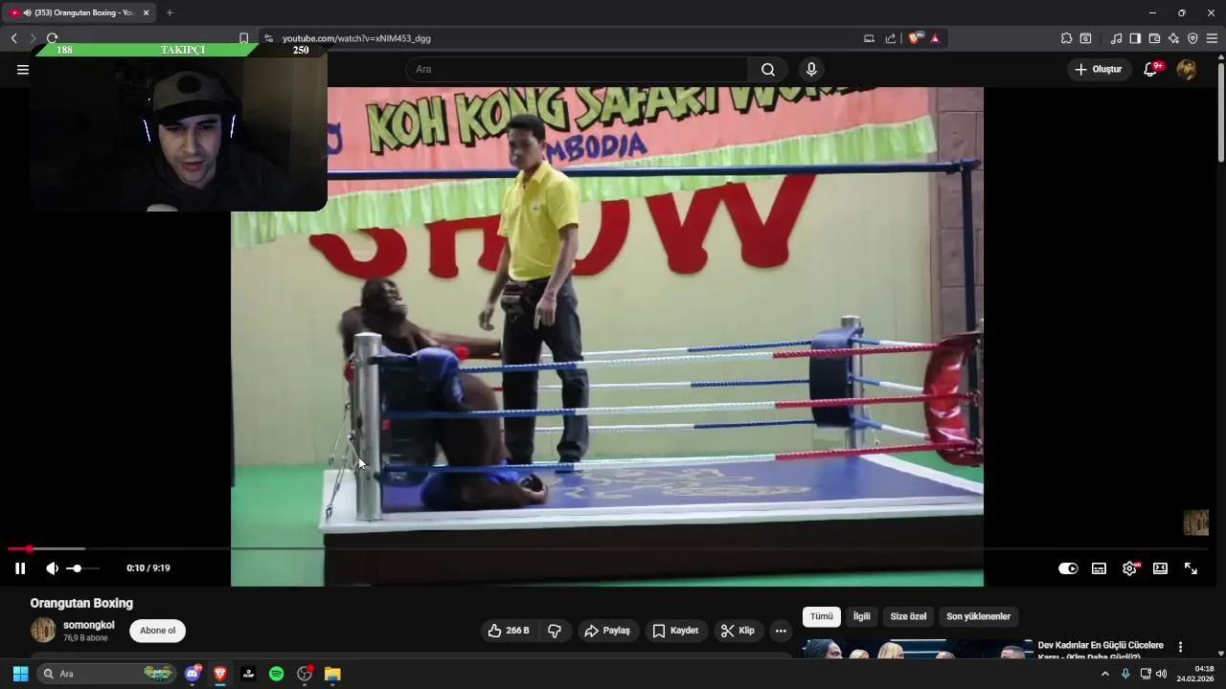This screenshot has width=1226, height=689.
Task: Click the Paylaş share button
Action: click(x=607, y=631)
